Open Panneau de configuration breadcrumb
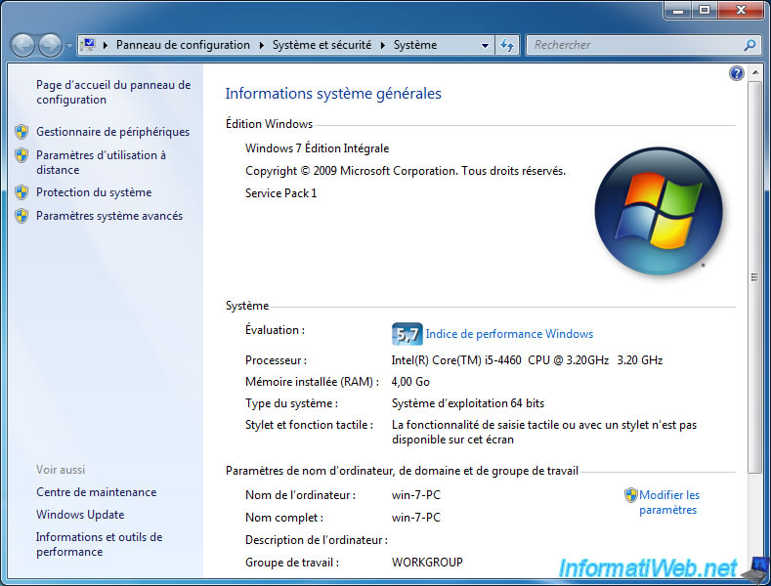771x586 pixels. pyautogui.click(x=183, y=45)
